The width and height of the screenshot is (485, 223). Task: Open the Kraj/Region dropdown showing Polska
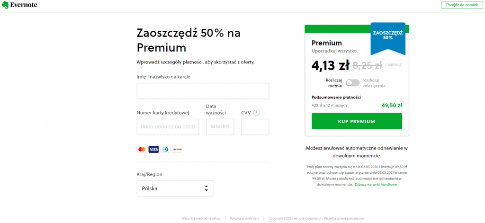[x=174, y=188]
